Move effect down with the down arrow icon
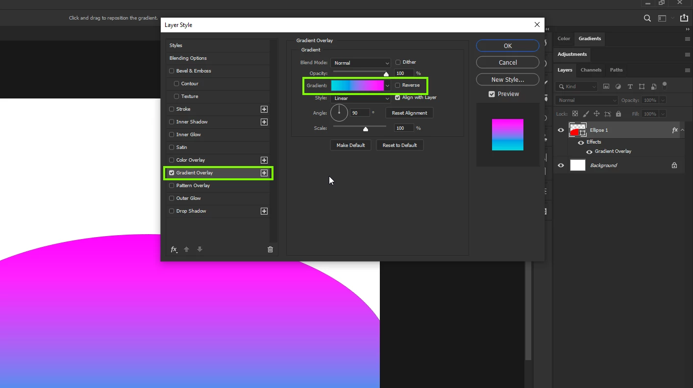 click(199, 249)
